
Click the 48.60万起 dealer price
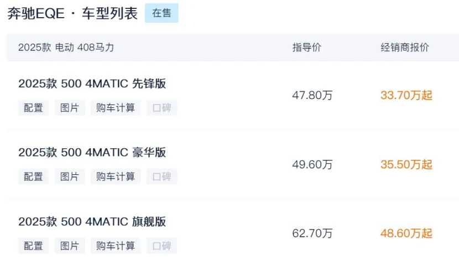pos(406,233)
